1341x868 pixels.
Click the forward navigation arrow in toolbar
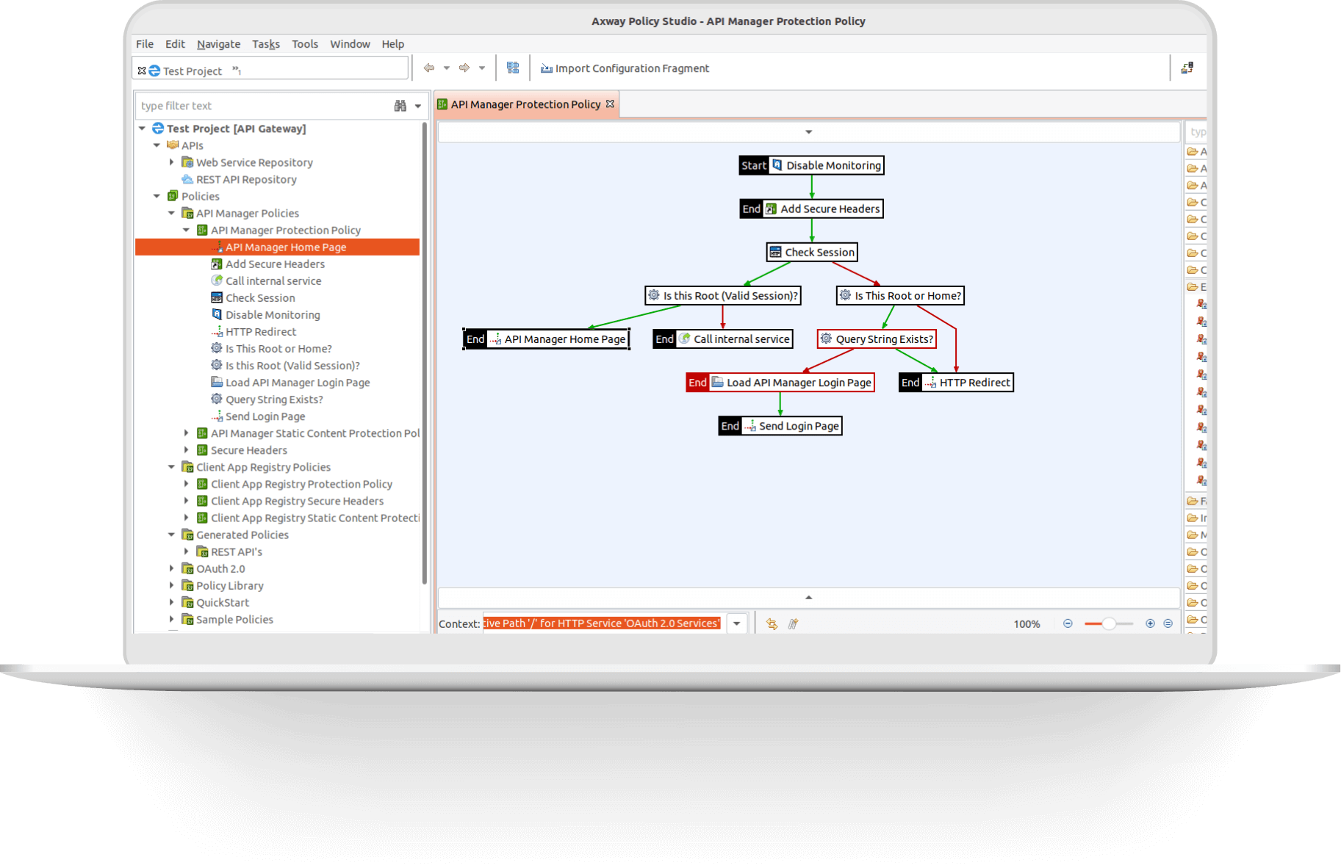coord(464,68)
